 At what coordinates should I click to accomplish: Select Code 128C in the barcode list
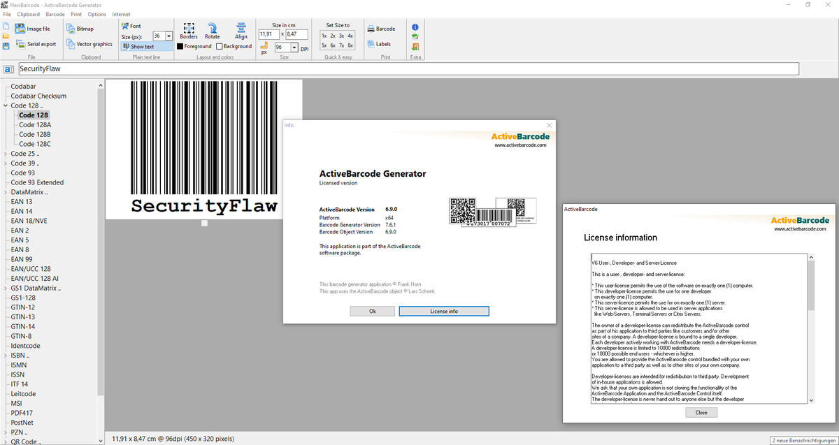tap(35, 144)
